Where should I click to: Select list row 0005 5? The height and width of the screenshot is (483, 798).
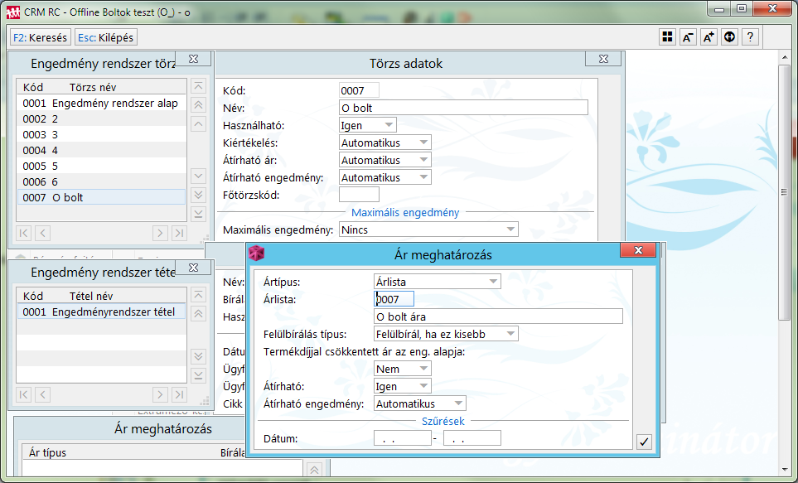click(x=101, y=167)
